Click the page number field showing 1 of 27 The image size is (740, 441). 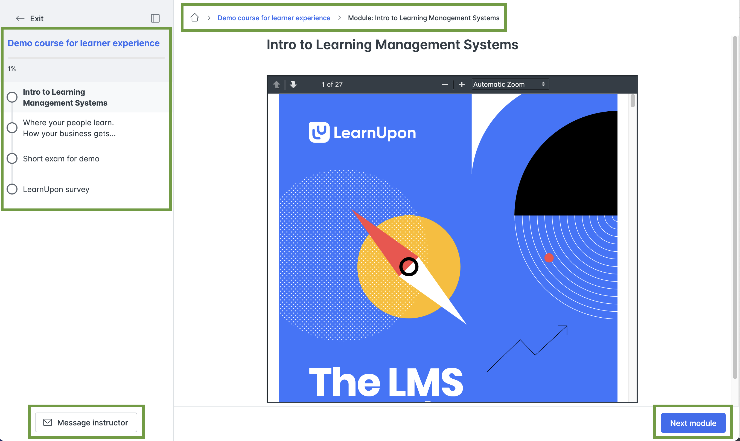332,84
